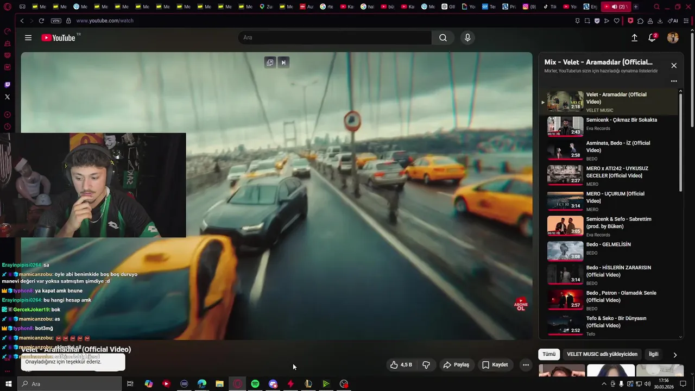Viewport: 695px width, 391px height.
Task: Switch to the TikTok tab
Action: (550, 7)
